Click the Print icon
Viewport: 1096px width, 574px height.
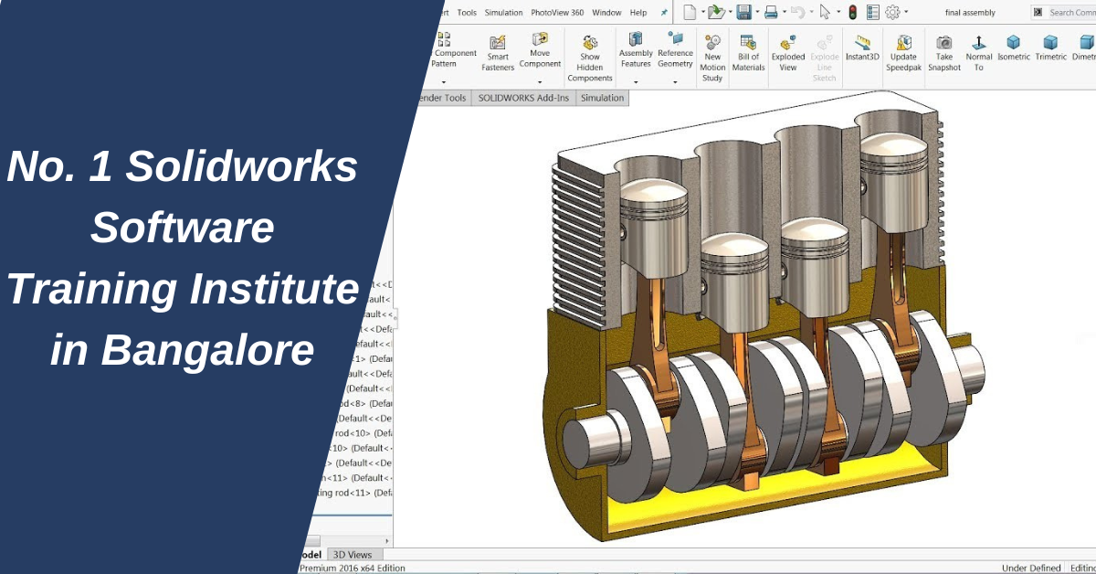tap(770, 12)
